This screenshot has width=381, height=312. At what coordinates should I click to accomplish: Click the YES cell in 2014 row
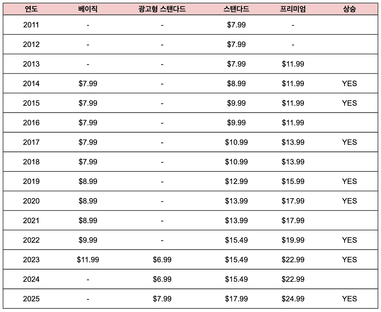click(x=349, y=83)
